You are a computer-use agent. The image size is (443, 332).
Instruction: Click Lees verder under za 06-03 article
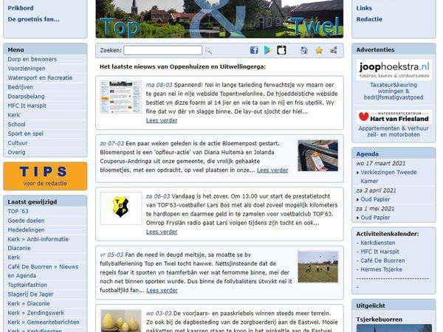(162, 232)
